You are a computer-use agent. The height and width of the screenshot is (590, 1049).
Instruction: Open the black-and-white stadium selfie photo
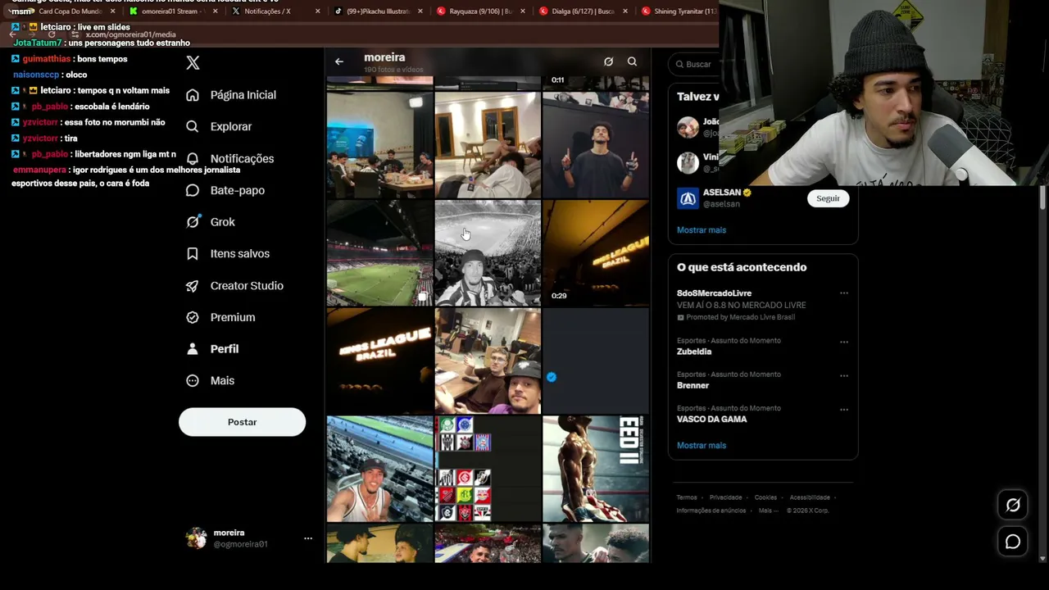[488, 253]
